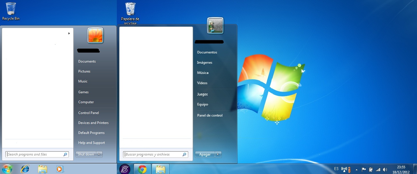The height and width of the screenshot is (174, 417).
Task: Open Documents in the English start menu
Action: pos(87,61)
